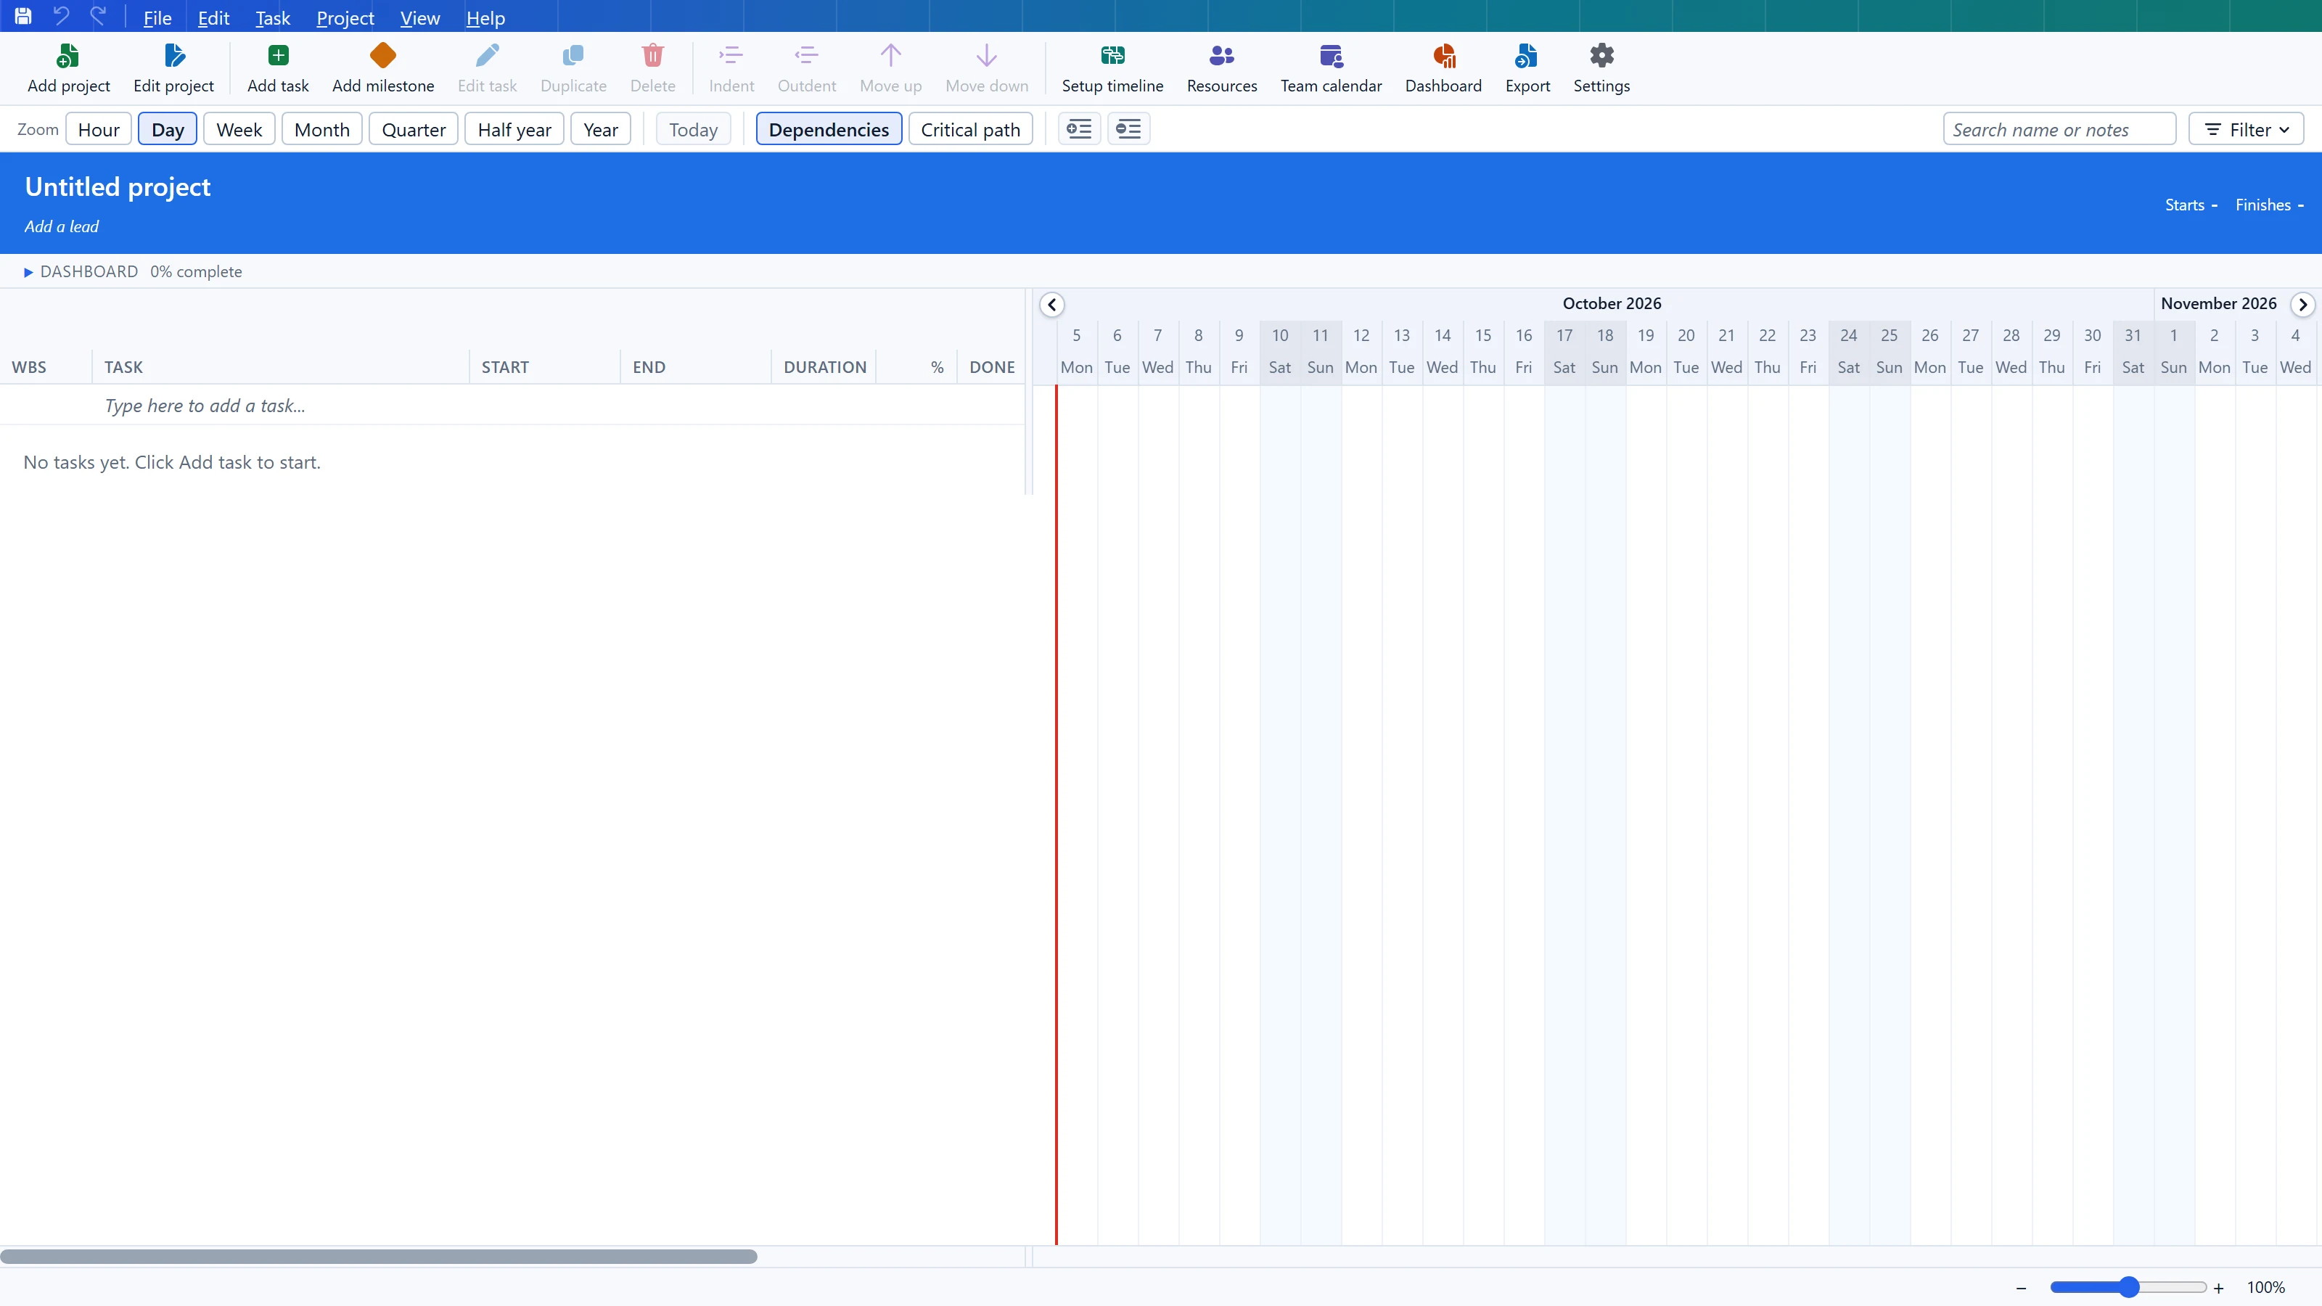Image resolution: width=2322 pixels, height=1306 pixels.
Task: Open the Project menu
Action: [x=345, y=17]
